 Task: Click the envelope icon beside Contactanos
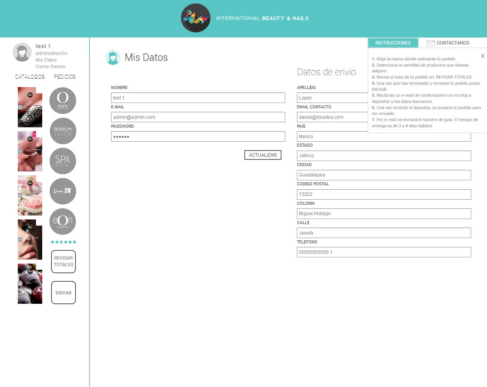tap(430, 43)
